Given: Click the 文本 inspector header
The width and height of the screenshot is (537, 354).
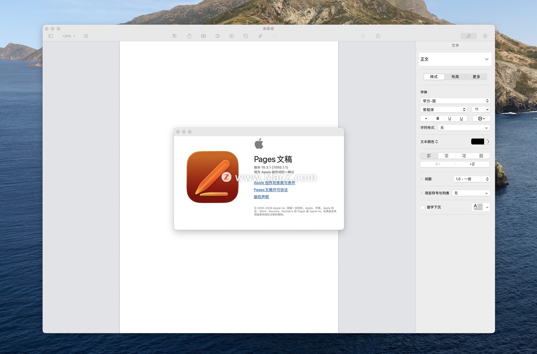Looking at the screenshot, I should 455,45.
